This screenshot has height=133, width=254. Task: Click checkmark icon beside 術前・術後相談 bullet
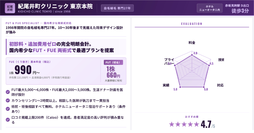pos(8,108)
